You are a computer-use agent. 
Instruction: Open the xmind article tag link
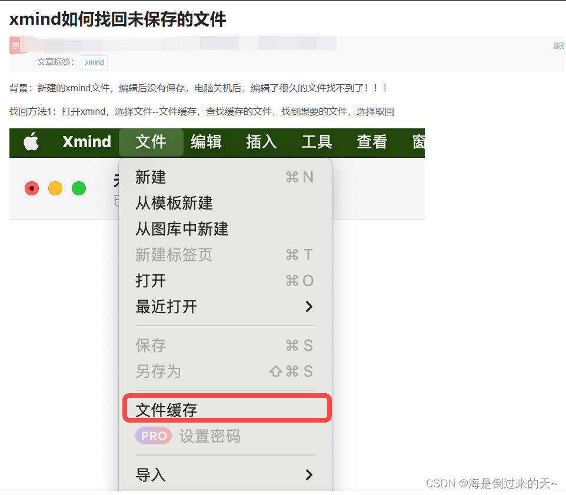(x=94, y=62)
